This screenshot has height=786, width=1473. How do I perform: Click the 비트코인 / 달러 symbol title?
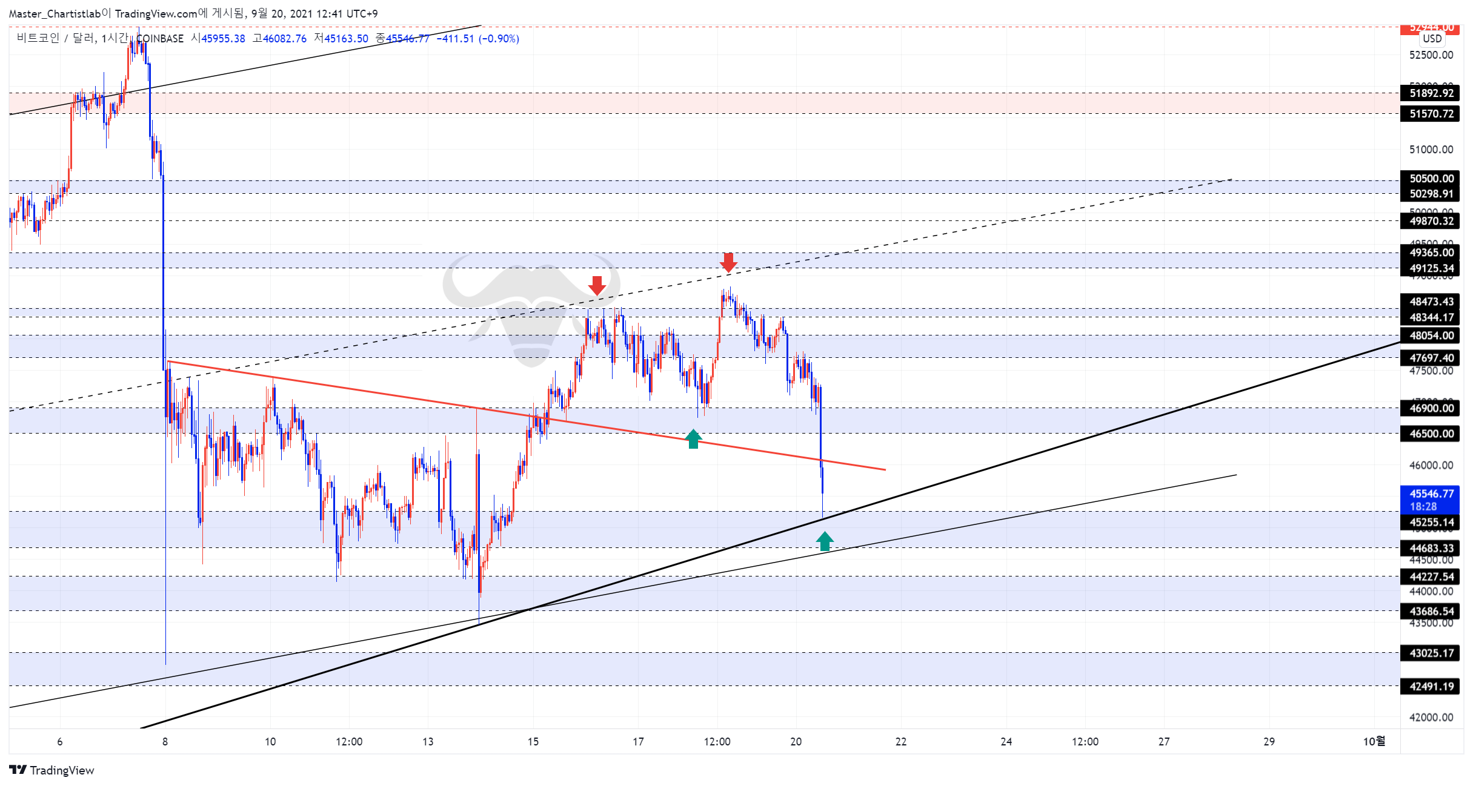[x=56, y=38]
